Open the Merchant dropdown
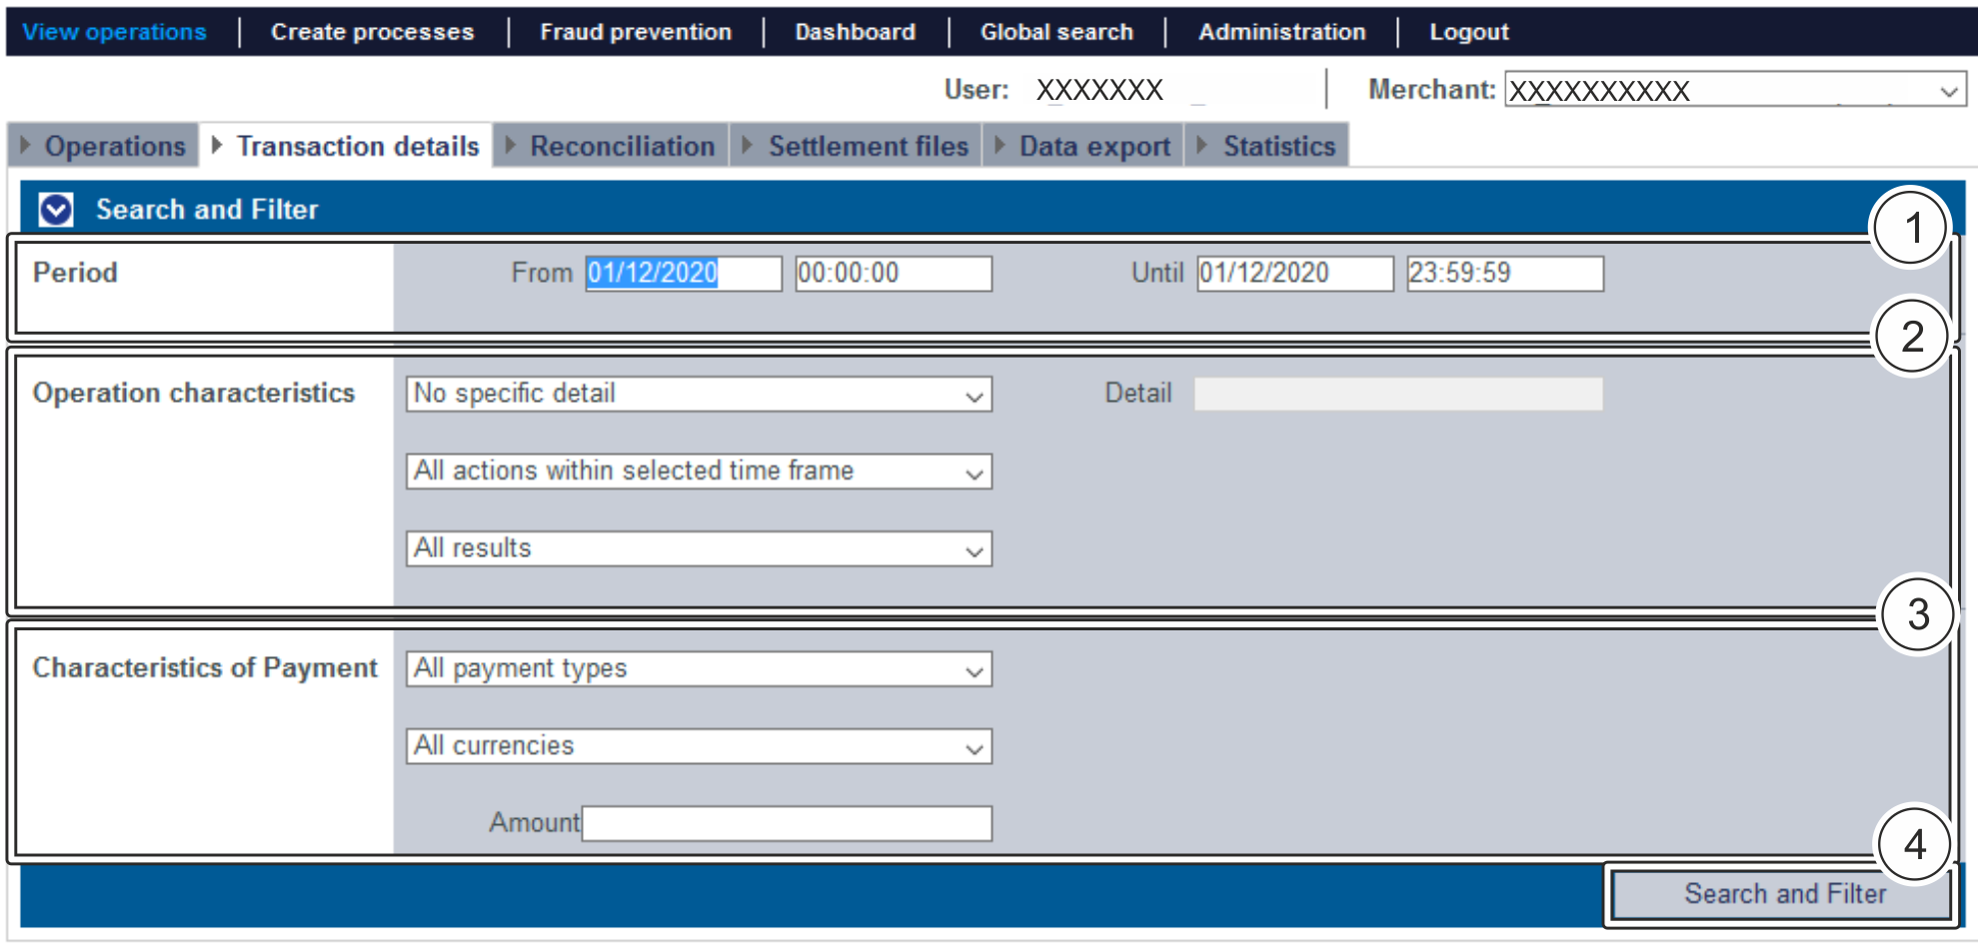This screenshot has height=952, width=1978. click(x=1734, y=90)
